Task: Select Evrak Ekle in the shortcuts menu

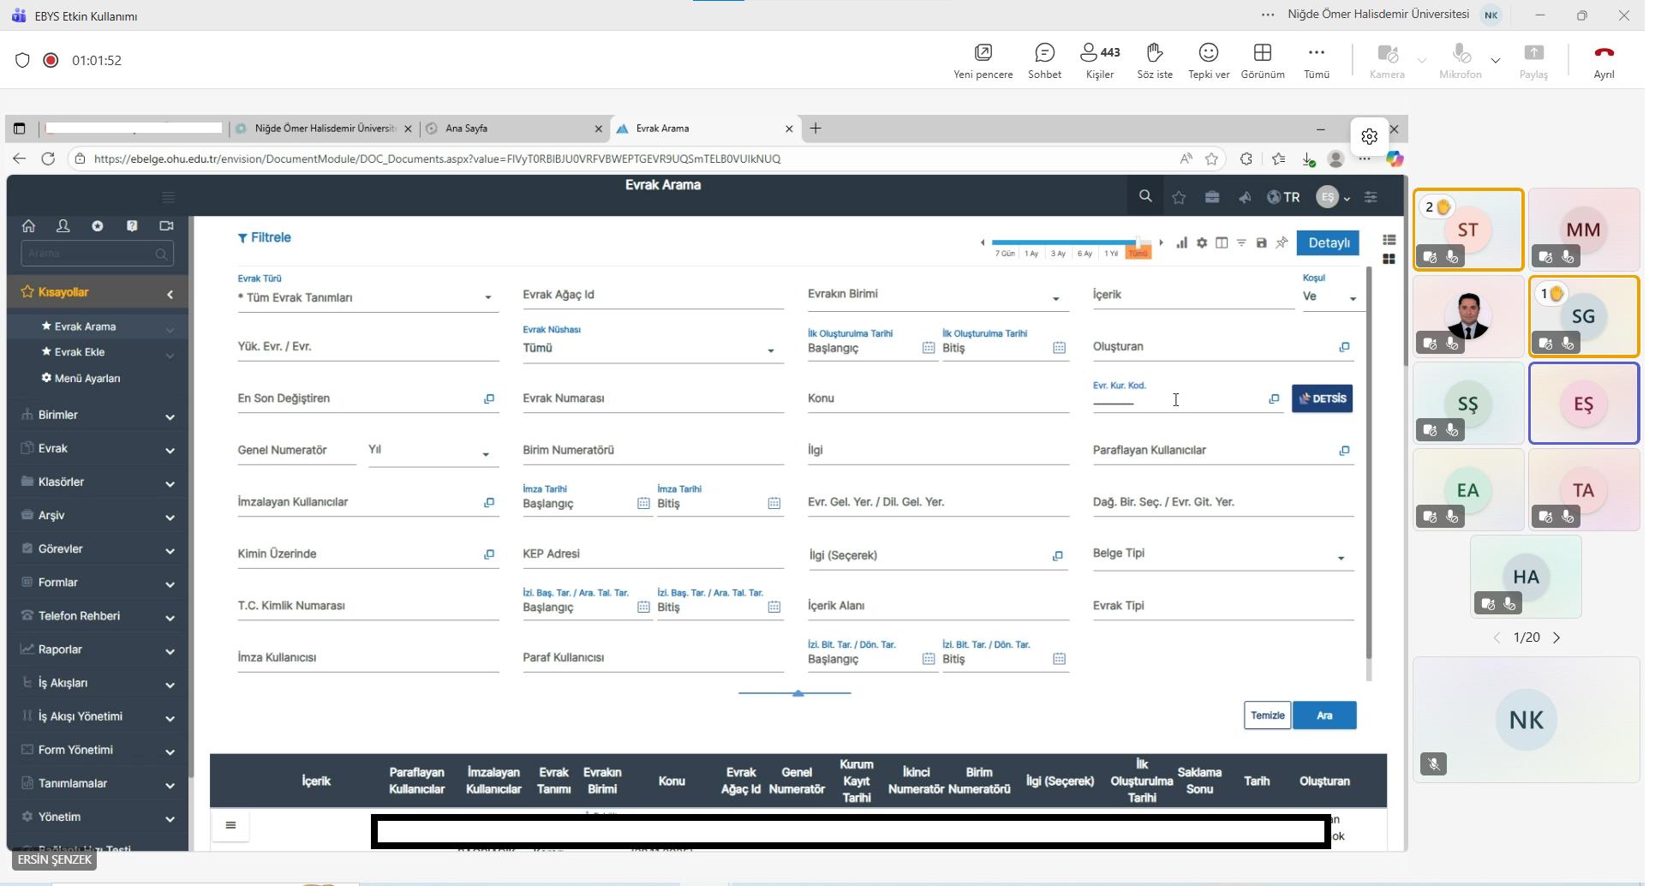Action: pyautogui.click(x=80, y=352)
